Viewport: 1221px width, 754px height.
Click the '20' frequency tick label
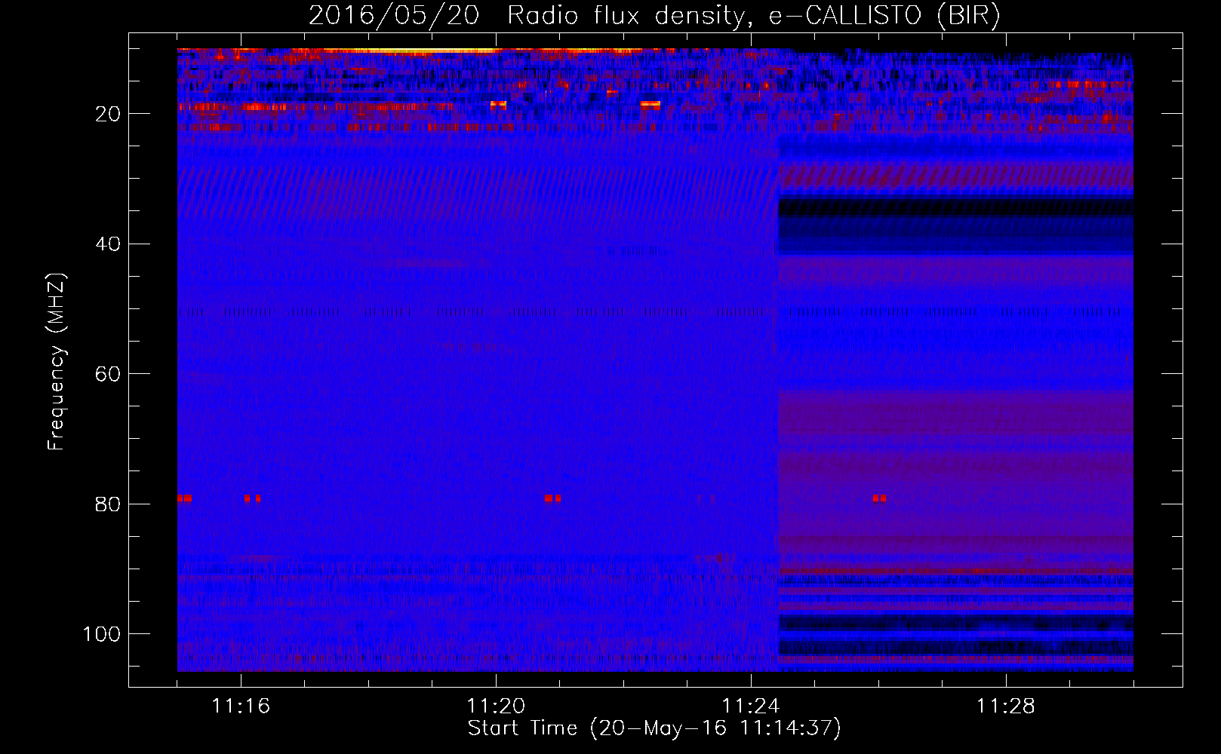pos(108,114)
